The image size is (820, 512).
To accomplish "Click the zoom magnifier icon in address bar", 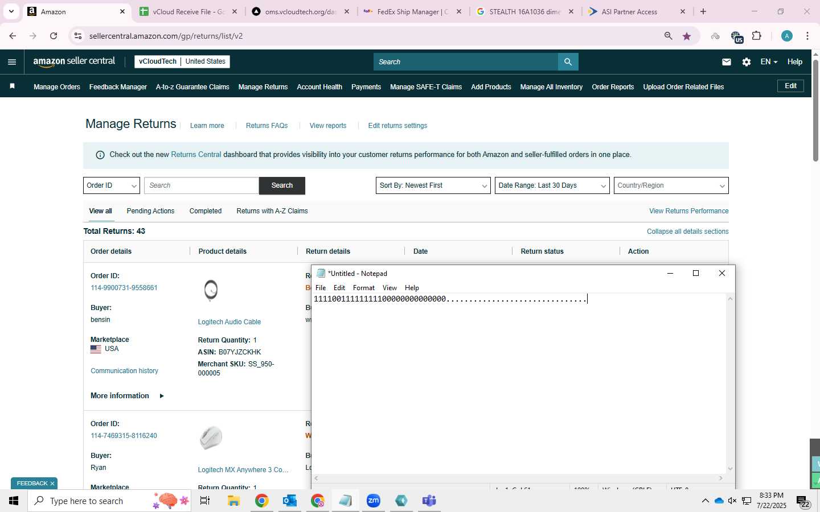I will coord(669,36).
